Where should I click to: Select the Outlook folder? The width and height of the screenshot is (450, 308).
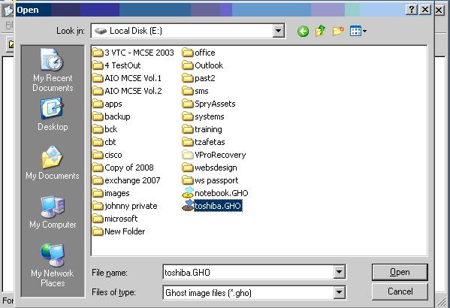203,65
